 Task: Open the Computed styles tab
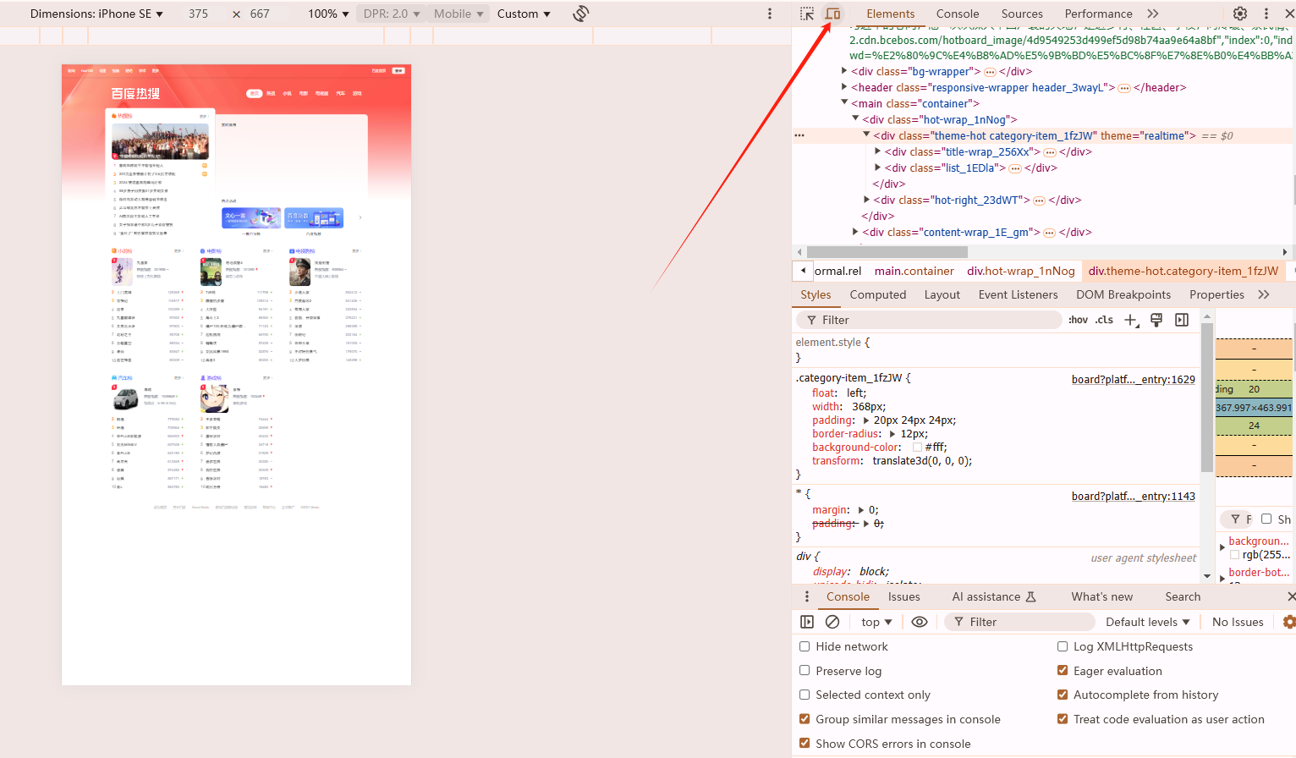point(878,294)
